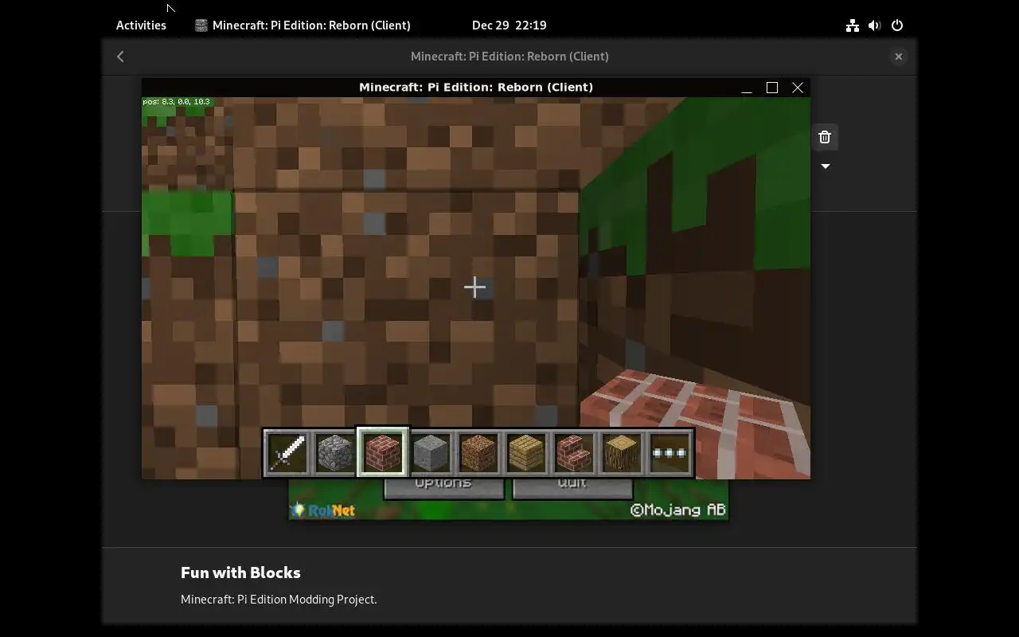The height and width of the screenshot is (637, 1019).
Task: Click the Quit button in the background
Action: point(572,488)
